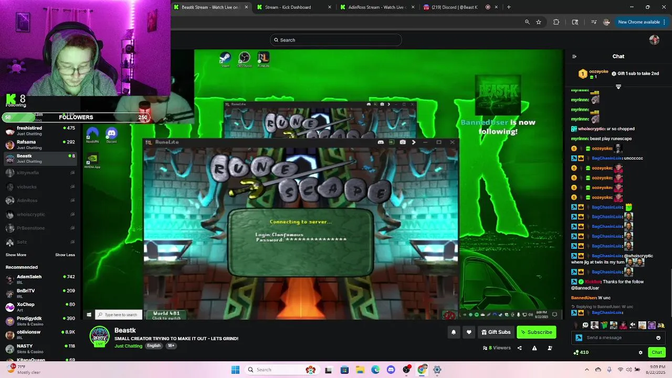Click the collapse chat panel icon

(x=574, y=56)
